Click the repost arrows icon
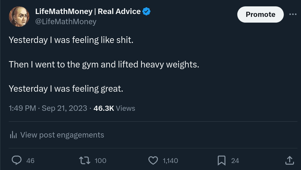 tap(85, 160)
